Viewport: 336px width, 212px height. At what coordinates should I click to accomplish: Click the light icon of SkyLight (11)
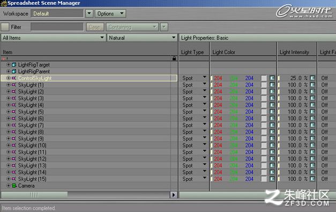[14, 152]
